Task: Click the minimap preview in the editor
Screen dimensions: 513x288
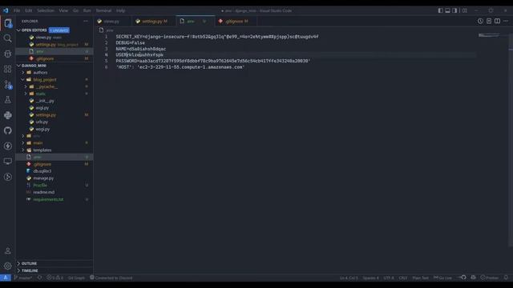Action: point(489,35)
